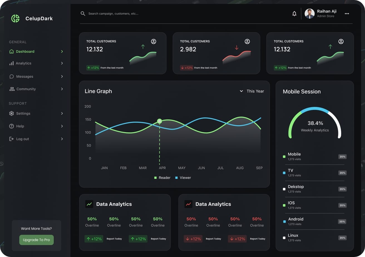Click user icon on the 2.982 customers card
Viewport: 365px width, 257px height.
[247, 41]
